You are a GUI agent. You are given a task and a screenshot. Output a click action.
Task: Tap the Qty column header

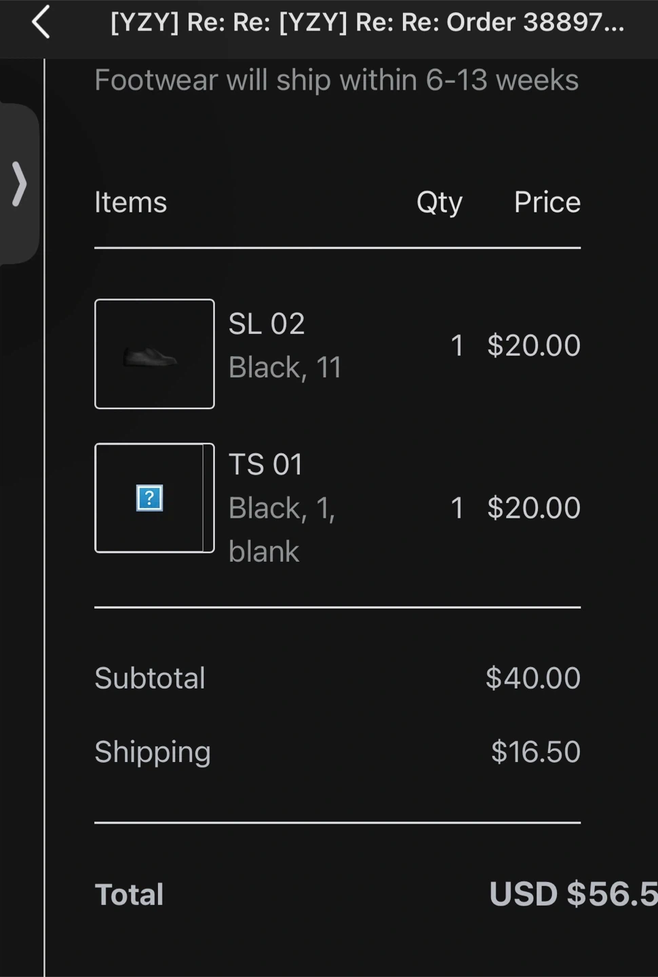coord(439,202)
